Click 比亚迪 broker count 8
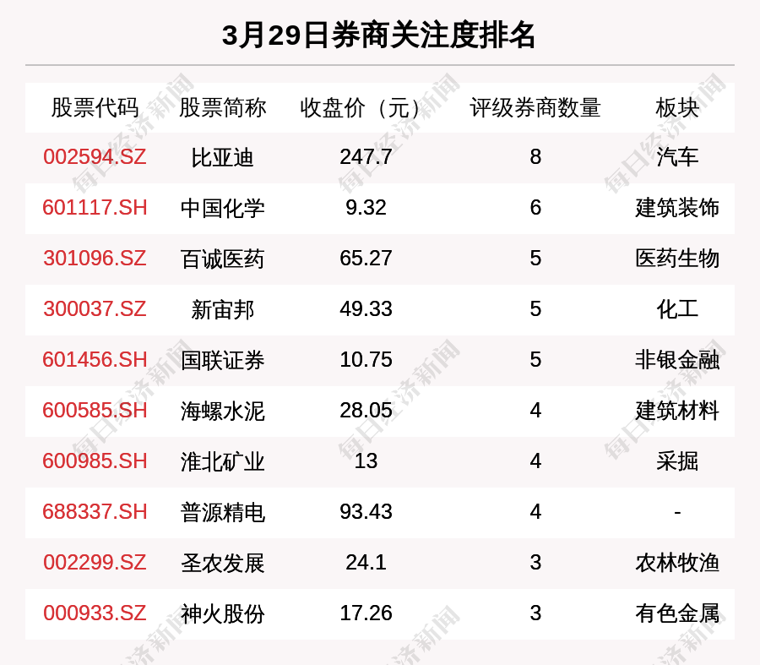Screen dimensions: 760x665 535,157
